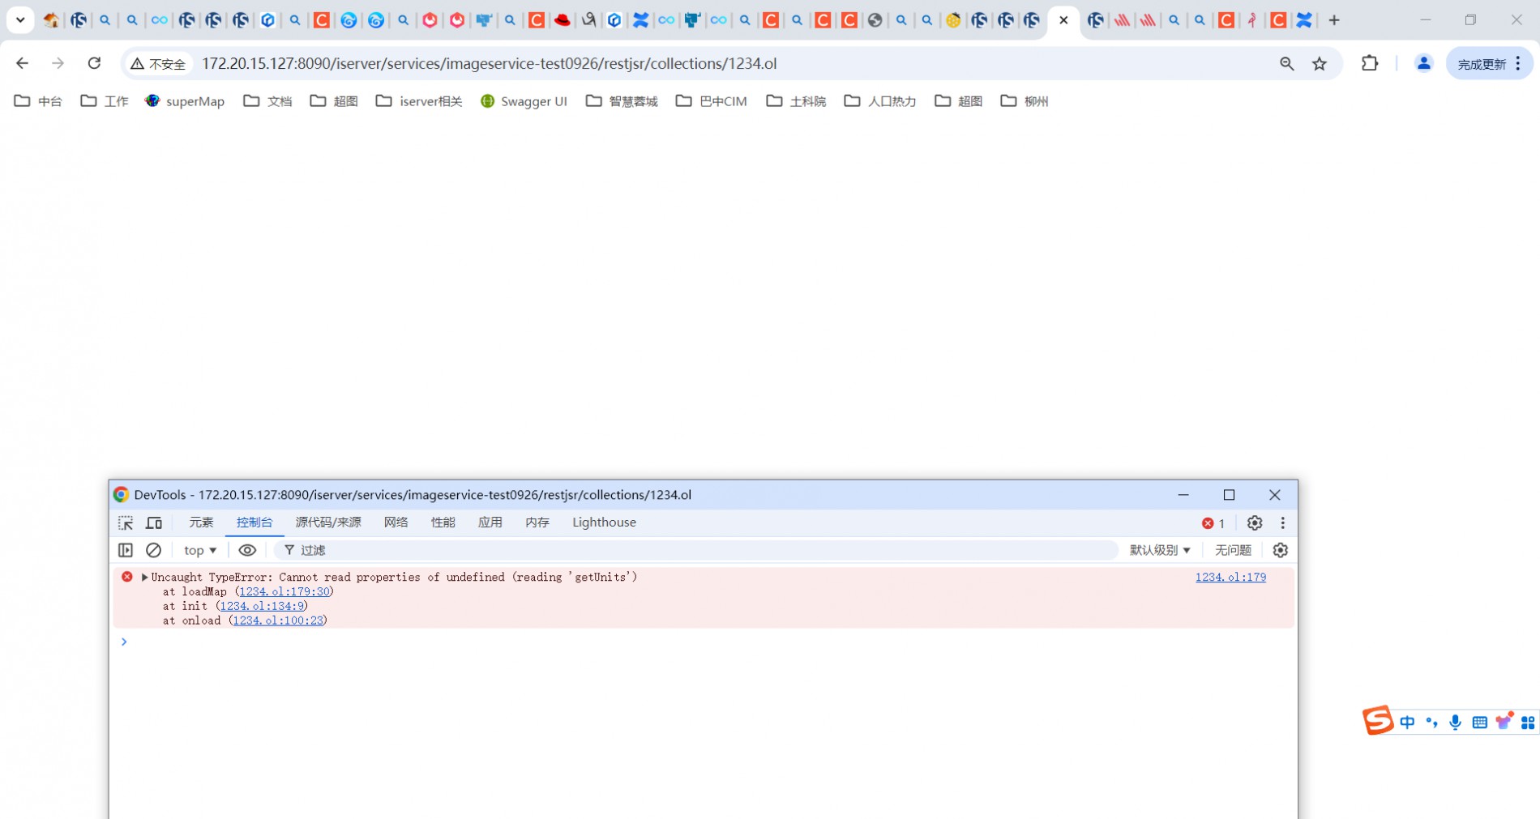Open the superMap bookmark
This screenshot has width=1540, height=819.
point(185,101)
